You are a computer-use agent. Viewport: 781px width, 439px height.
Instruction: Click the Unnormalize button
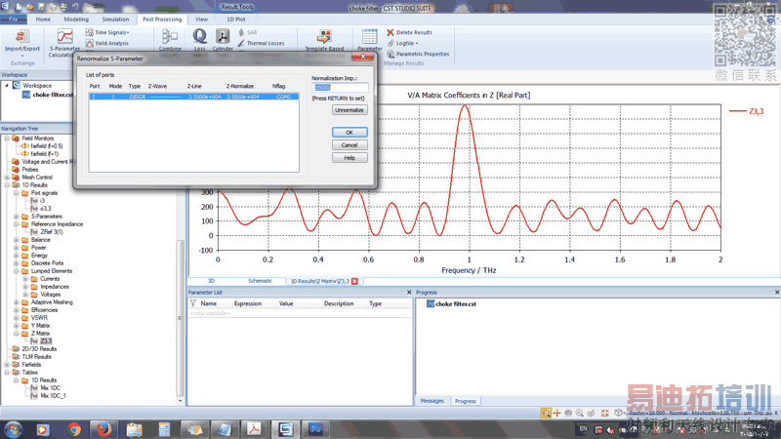point(349,110)
